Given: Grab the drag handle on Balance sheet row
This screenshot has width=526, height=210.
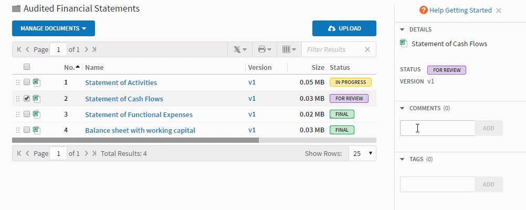Looking at the screenshot, I should [18, 130].
